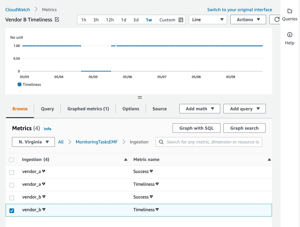This screenshot has height=227, width=300.
Task: Open the Help panel in the sidebar
Action: tap(290, 38)
